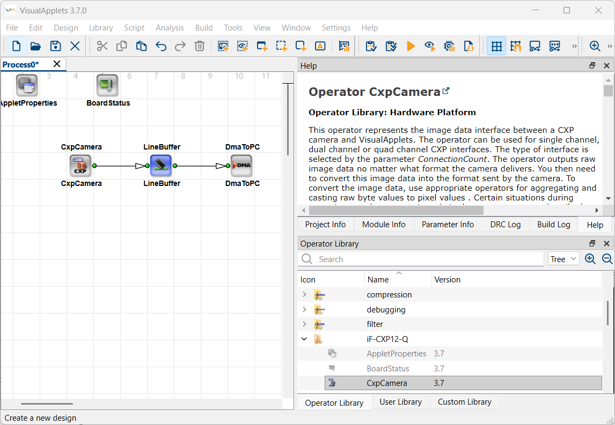Open the Tree view mode dropdown
This screenshot has height=425, width=615.
click(x=563, y=259)
